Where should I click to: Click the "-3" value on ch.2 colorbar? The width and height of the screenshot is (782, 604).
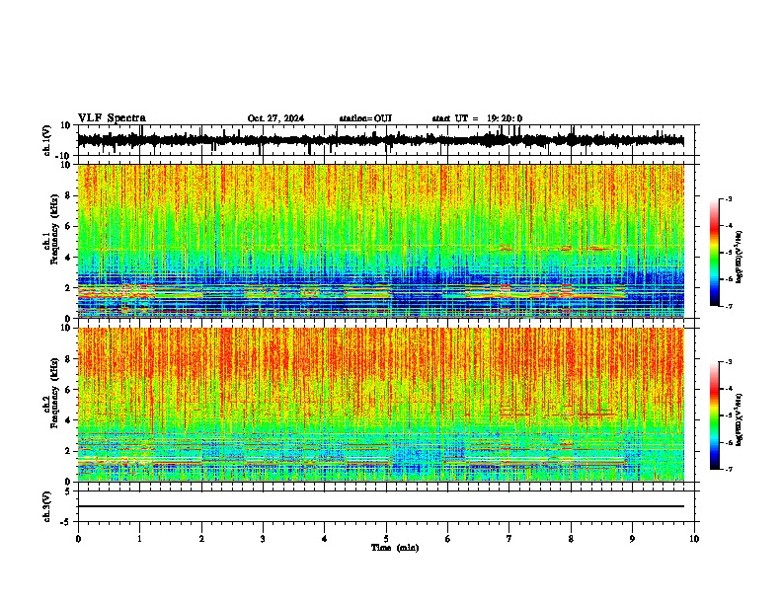pyautogui.click(x=728, y=362)
